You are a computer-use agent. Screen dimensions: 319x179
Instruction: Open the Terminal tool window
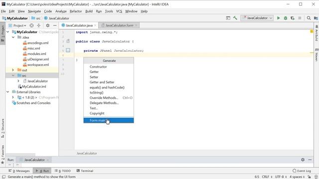coord(85,171)
